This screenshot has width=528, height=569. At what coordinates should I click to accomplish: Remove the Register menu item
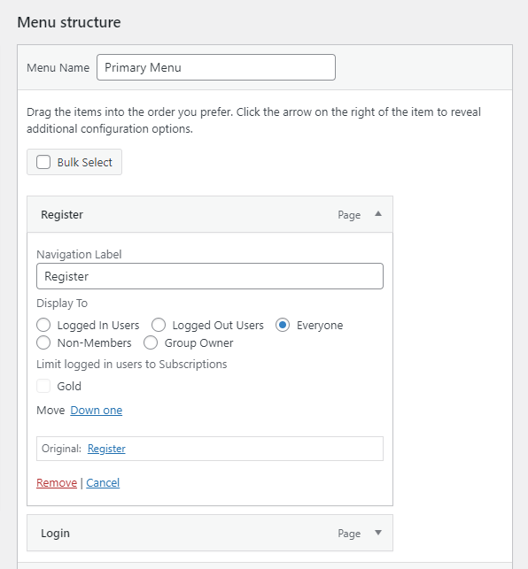pyautogui.click(x=57, y=482)
